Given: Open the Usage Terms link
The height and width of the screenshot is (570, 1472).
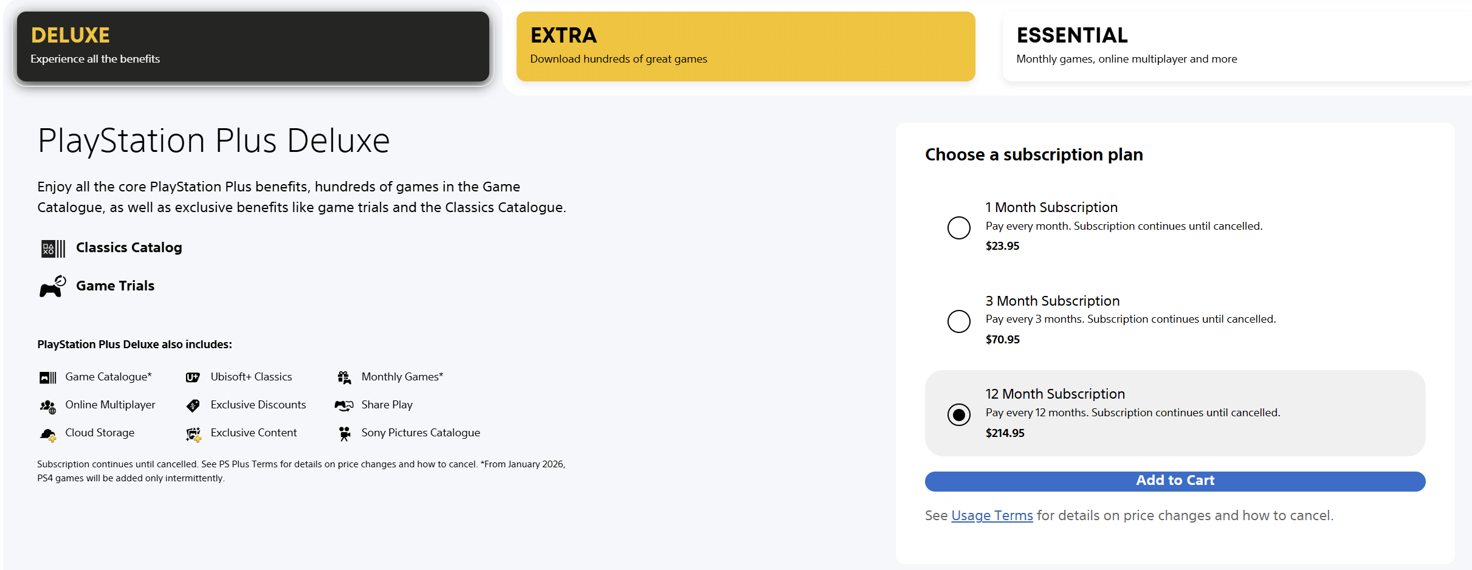Looking at the screenshot, I should (992, 515).
